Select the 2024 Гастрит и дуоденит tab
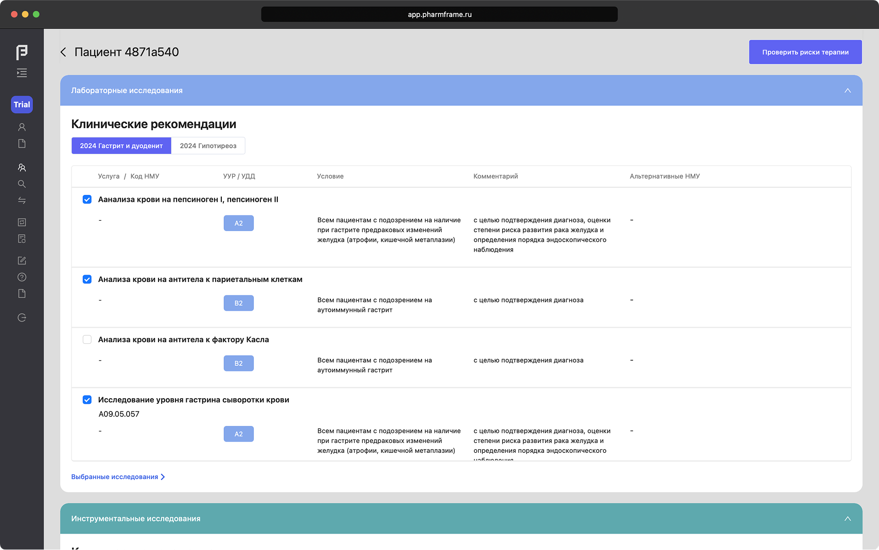The width and height of the screenshot is (879, 550). pyautogui.click(x=121, y=146)
